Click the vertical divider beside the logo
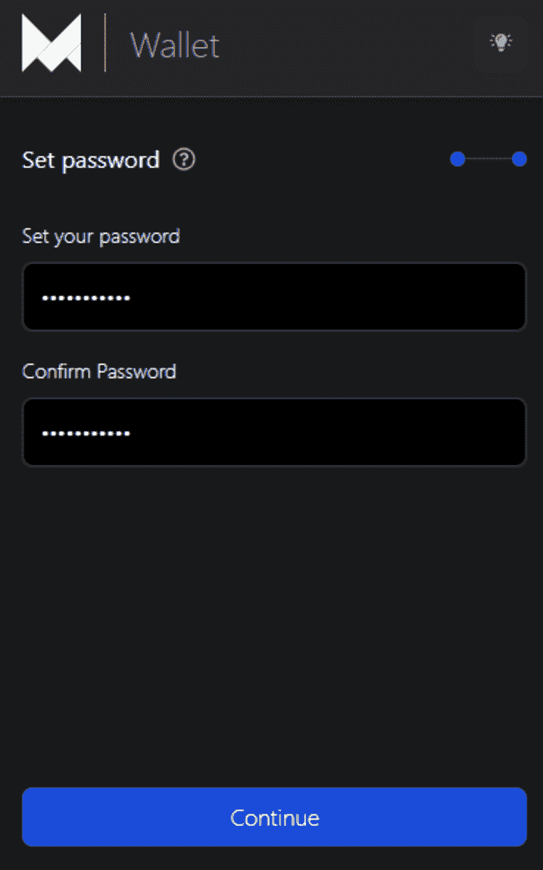Viewport: 543px width, 870px height. pos(105,43)
